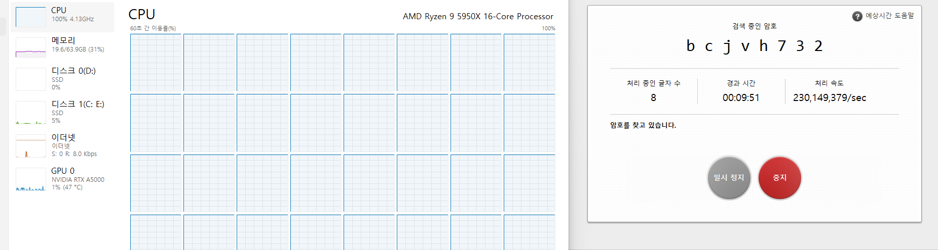Viewport: 938px width, 250px height.
Task: Open the 예상시간 도움말 help link
Action: 889,16
